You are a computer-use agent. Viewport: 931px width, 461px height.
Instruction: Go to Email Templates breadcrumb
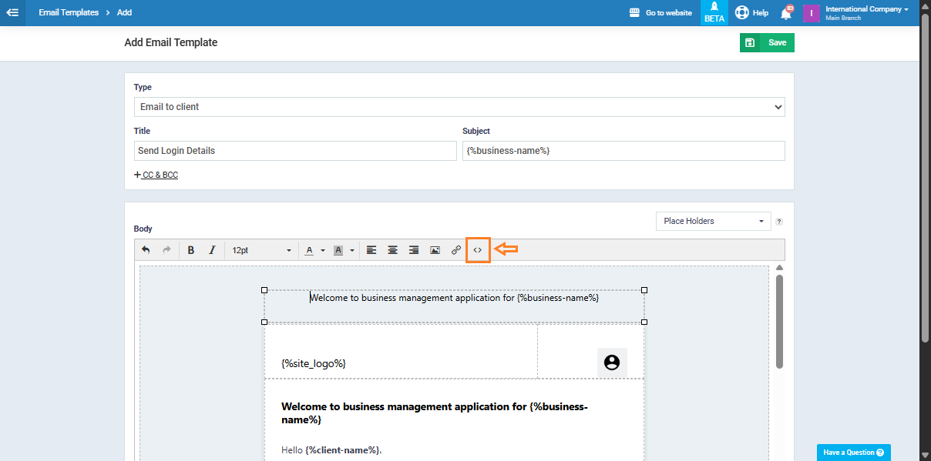tap(69, 13)
